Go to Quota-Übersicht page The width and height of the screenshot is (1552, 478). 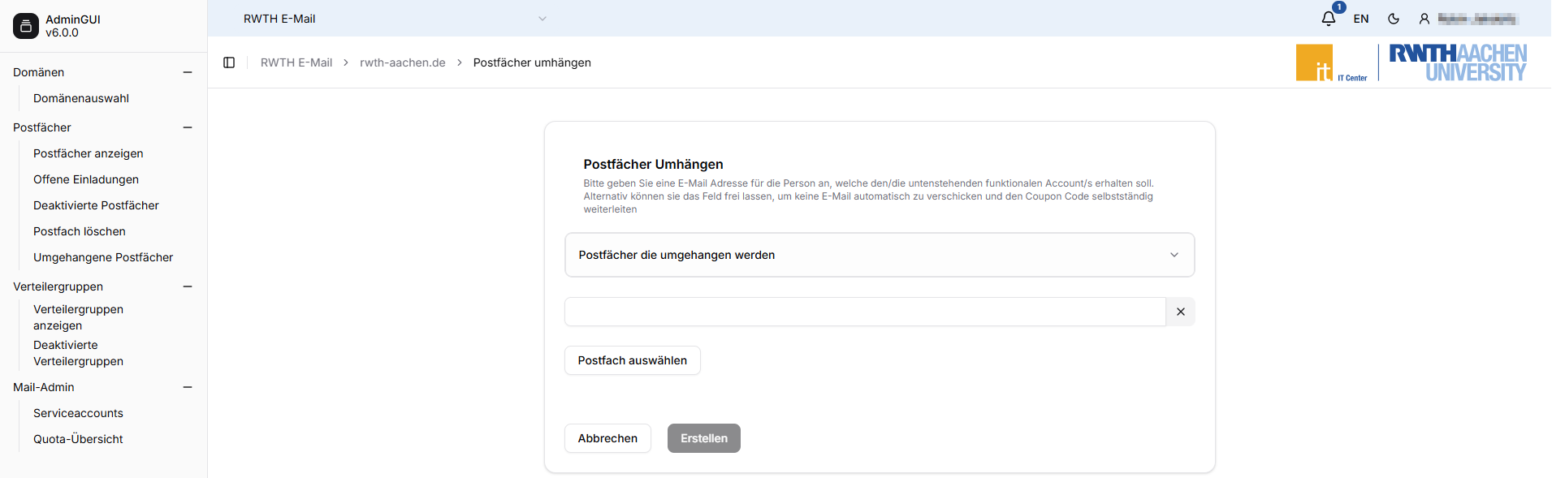click(78, 439)
